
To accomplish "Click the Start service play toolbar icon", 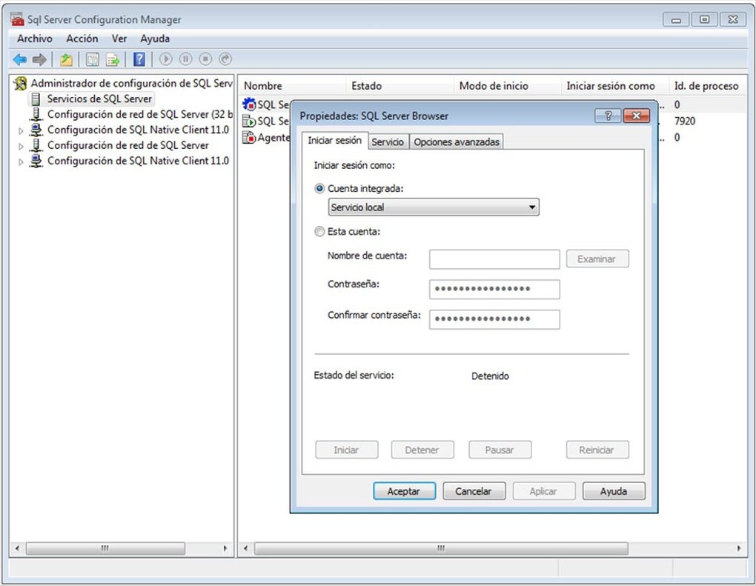I will click(x=166, y=59).
